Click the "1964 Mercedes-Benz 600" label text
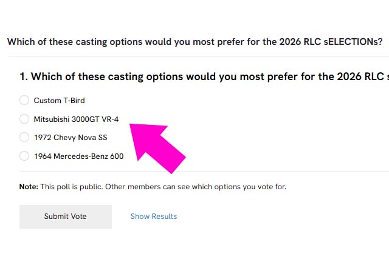 78,156
